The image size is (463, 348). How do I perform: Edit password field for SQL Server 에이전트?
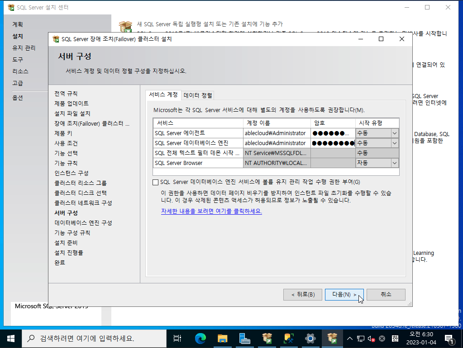(x=333, y=133)
